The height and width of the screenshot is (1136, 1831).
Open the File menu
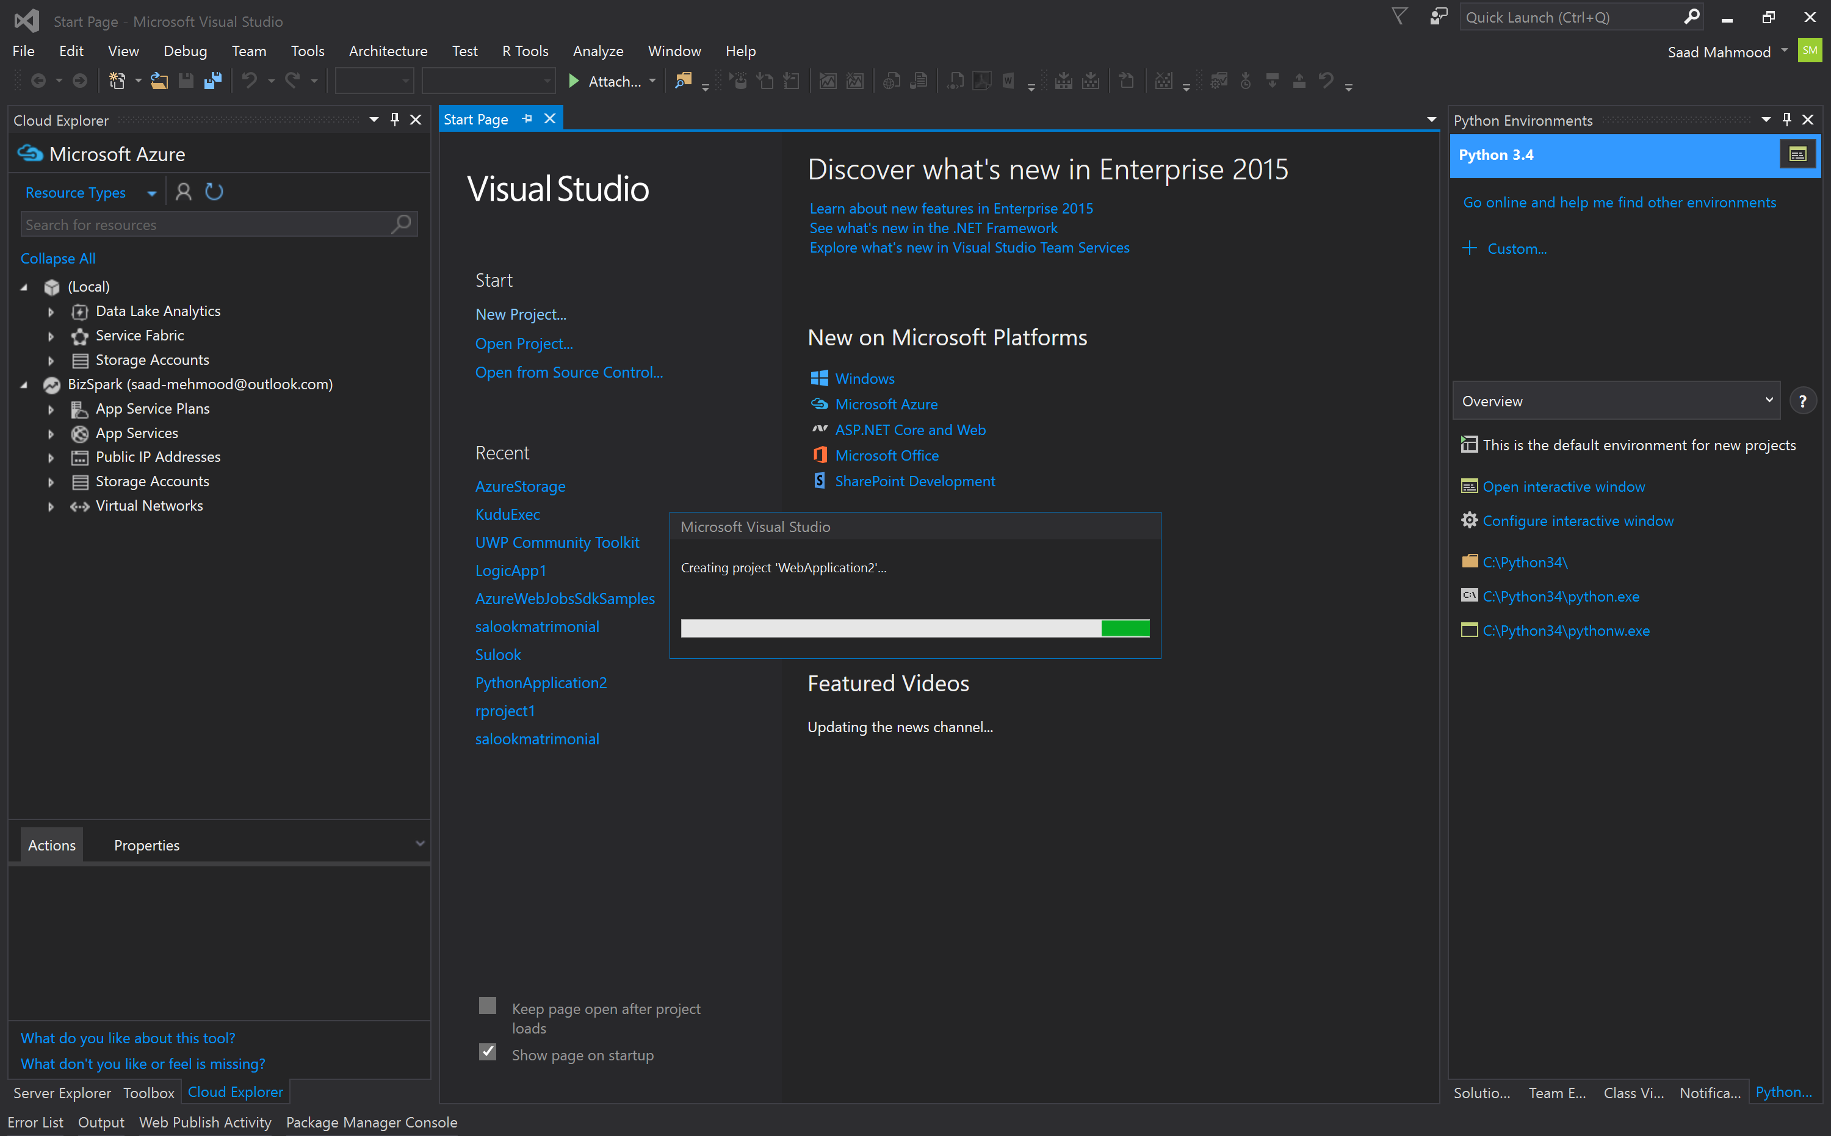23,51
